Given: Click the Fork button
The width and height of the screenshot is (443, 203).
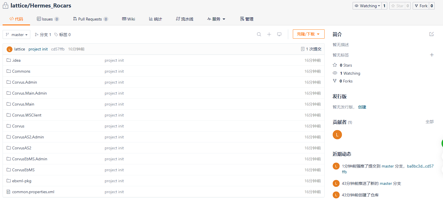Looking at the screenshot, I should tap(421, 6).
